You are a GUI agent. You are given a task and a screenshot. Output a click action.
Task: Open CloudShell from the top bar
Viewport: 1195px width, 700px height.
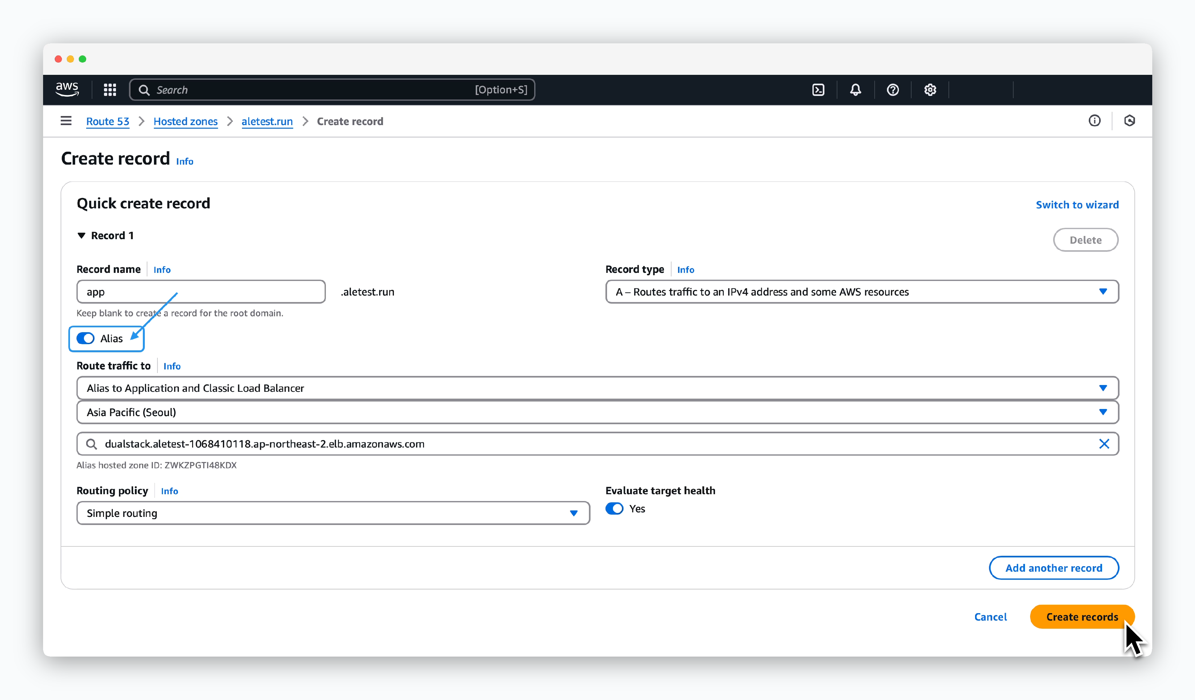[x=818, y=90]
